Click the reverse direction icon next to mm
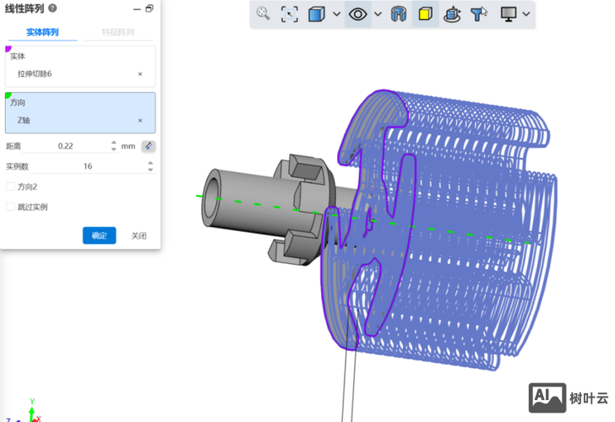The height and width of the screenshot is (422, 615). click(x=148, y=146)
